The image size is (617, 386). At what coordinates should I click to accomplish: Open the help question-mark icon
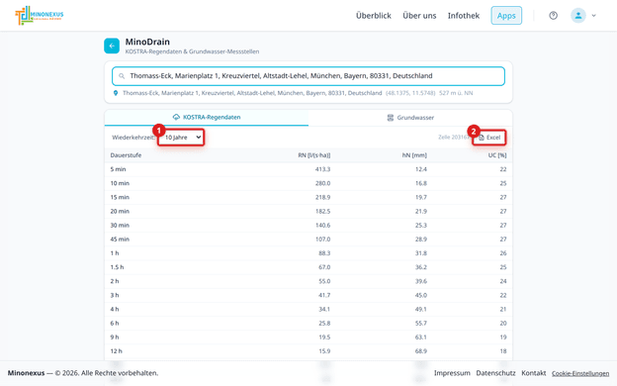[554, 16]
